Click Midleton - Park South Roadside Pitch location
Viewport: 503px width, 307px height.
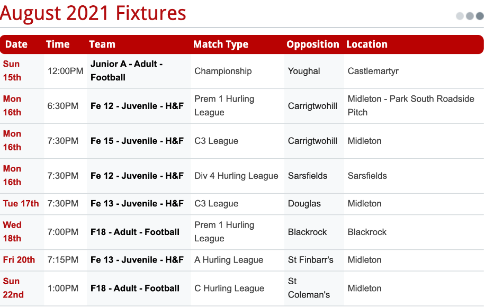coord(411,105)
